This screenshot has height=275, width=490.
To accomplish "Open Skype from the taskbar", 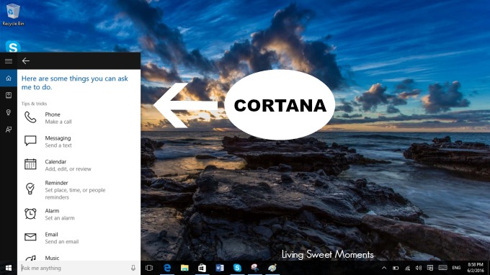I will point(237,268).
